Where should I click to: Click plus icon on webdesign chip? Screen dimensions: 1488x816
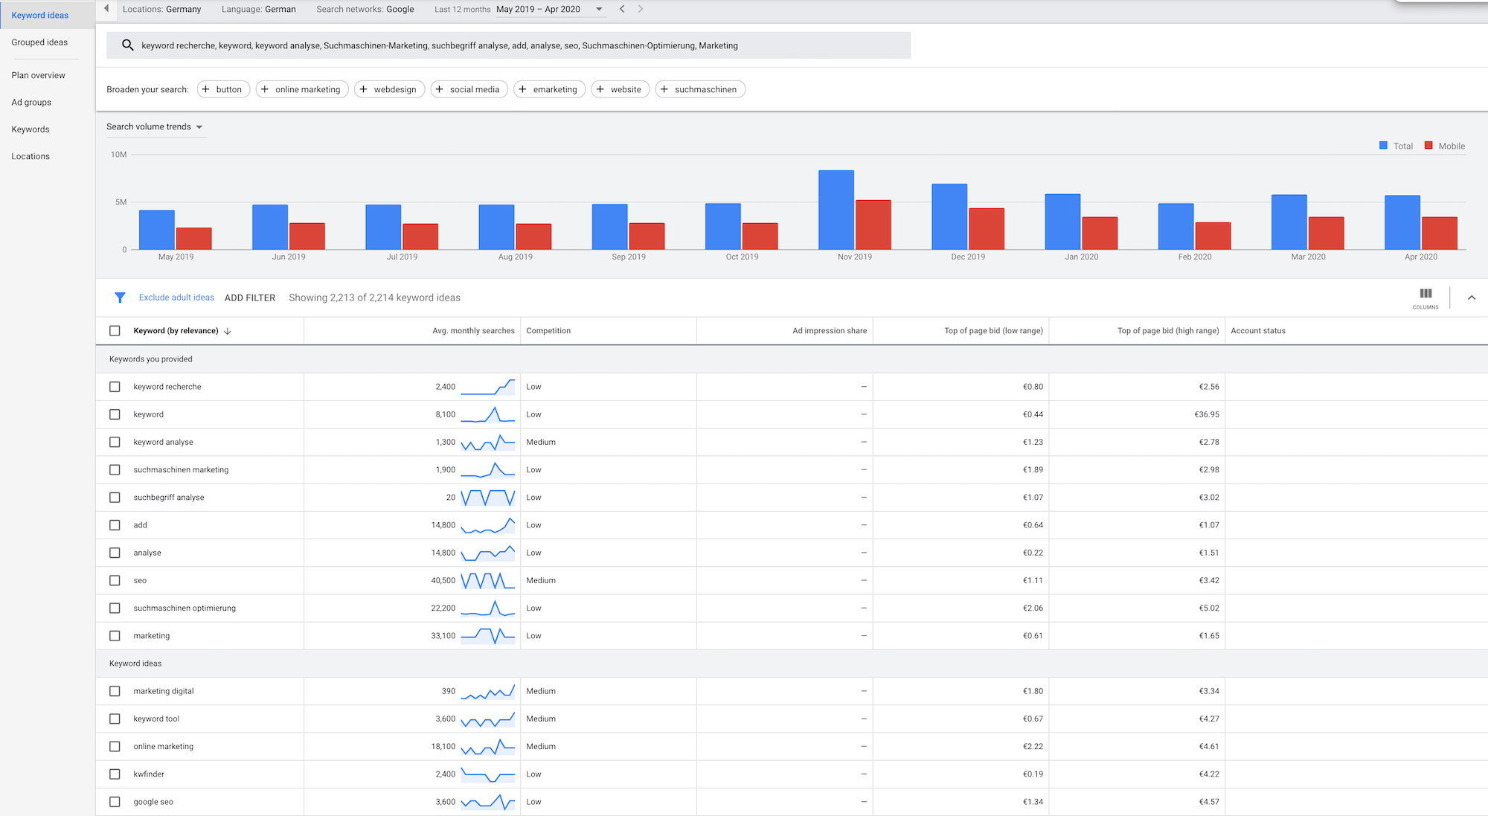coord(364,89)
